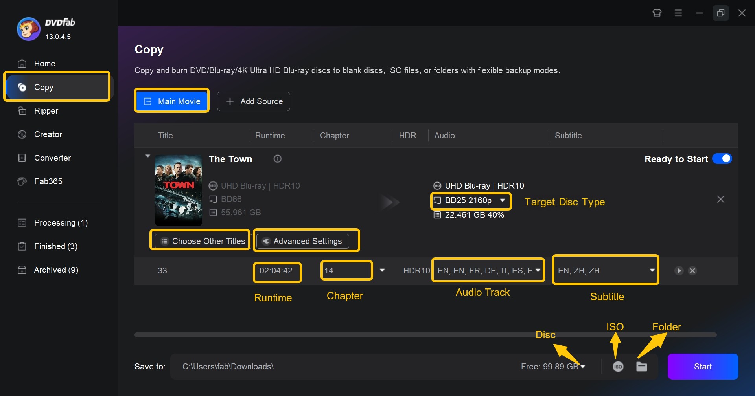
Task: Click The Town movie poster thumbnail
Action: 179,190
